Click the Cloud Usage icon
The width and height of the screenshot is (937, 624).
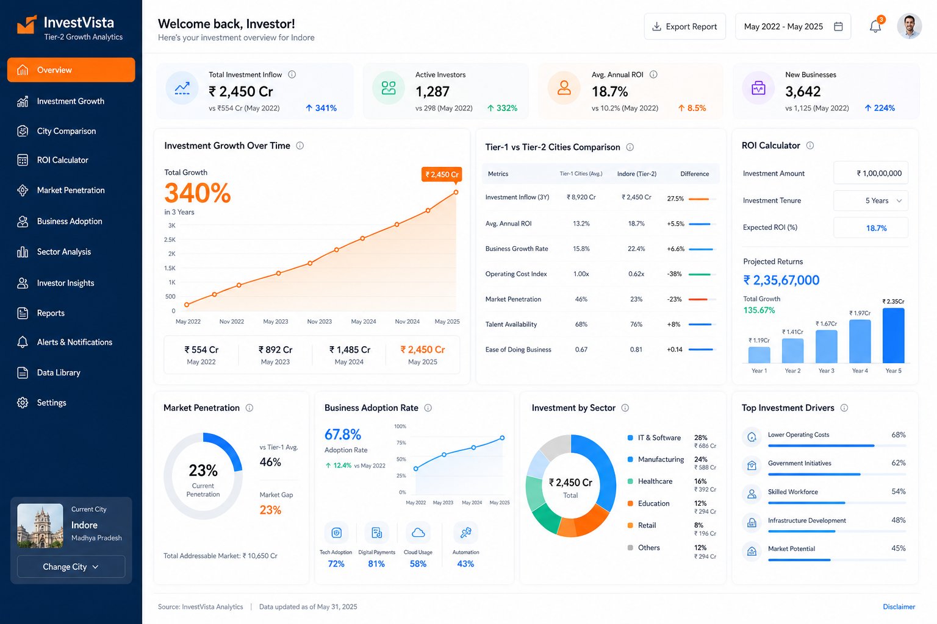pos(418,533)
